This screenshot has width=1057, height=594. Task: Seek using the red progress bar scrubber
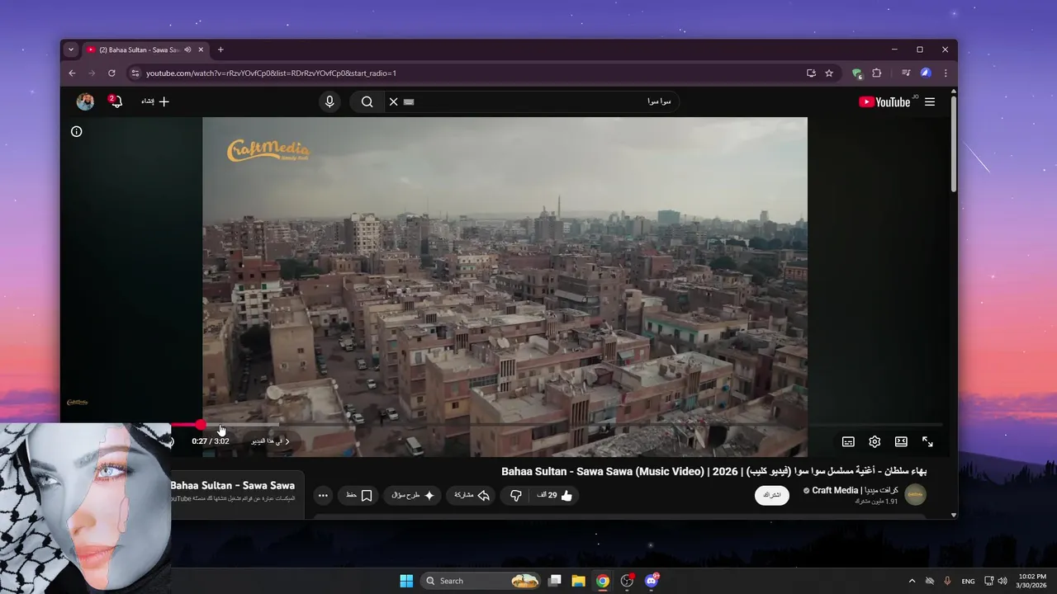pos(201,424)
